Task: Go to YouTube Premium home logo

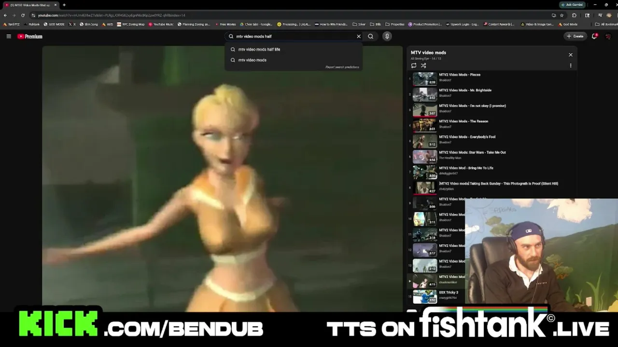Action: point(30,36)
